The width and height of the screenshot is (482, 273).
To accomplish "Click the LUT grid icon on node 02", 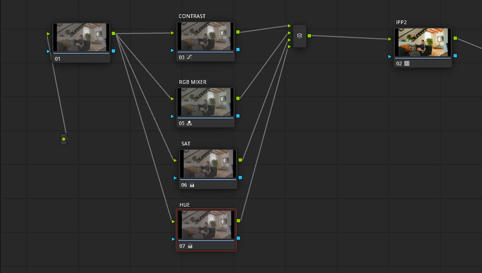I will point(407,64).
